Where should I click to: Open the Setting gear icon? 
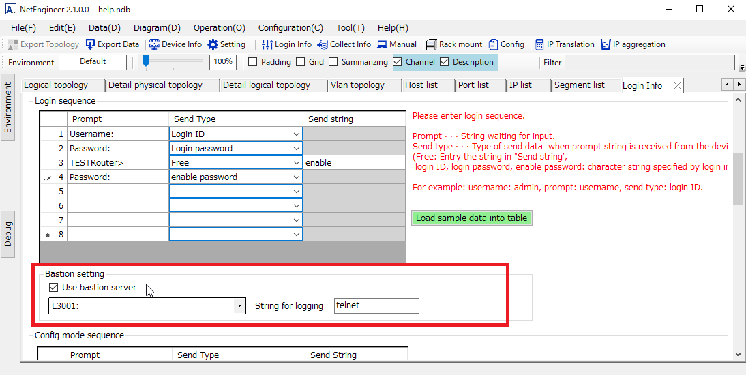[213, 44]
